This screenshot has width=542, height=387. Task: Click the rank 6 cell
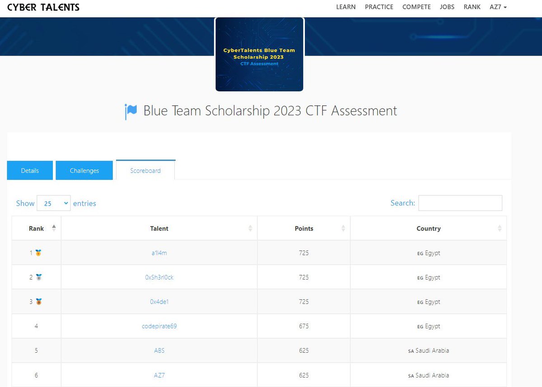point(37,375)
